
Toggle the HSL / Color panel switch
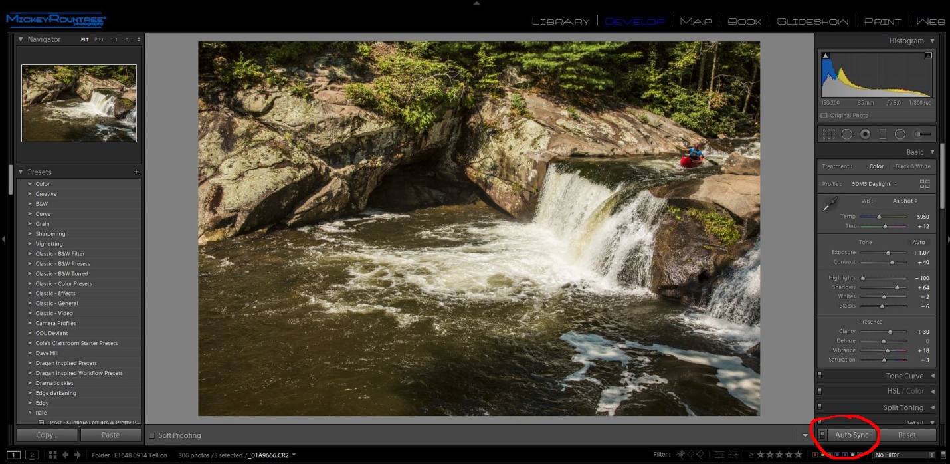[820, 392]
